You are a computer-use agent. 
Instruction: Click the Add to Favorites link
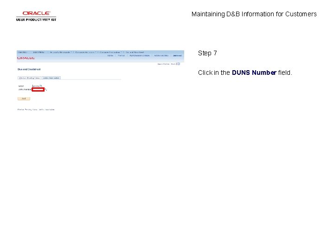[x=161, y=55]
